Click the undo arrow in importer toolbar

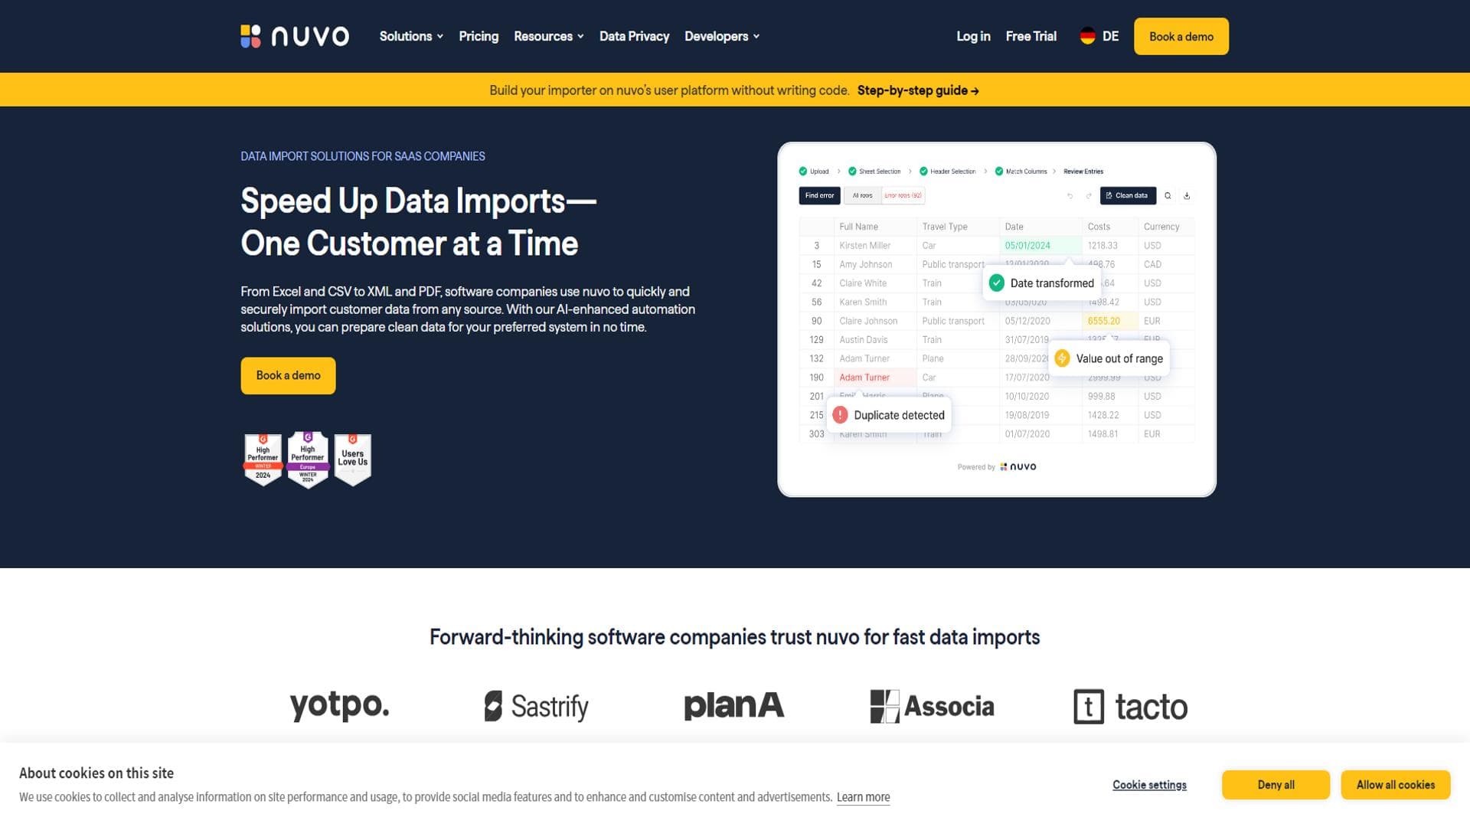coord(1070,196)
